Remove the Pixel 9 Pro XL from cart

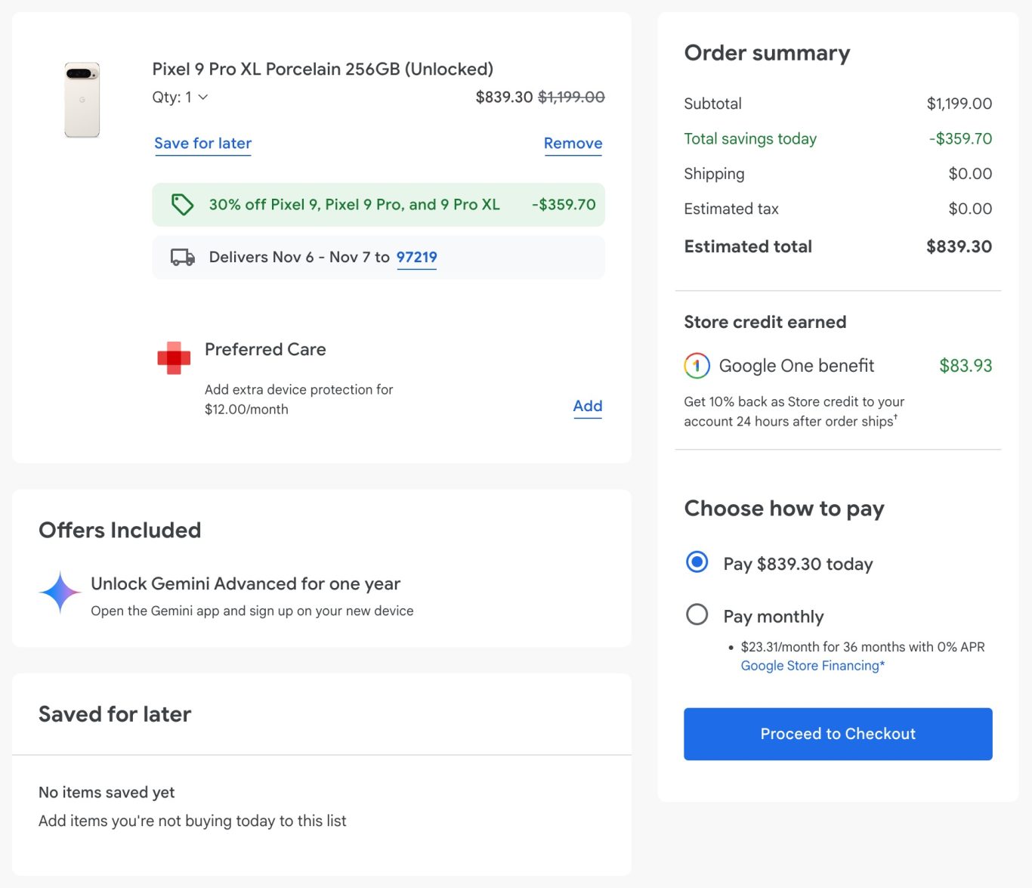(573, 144)
